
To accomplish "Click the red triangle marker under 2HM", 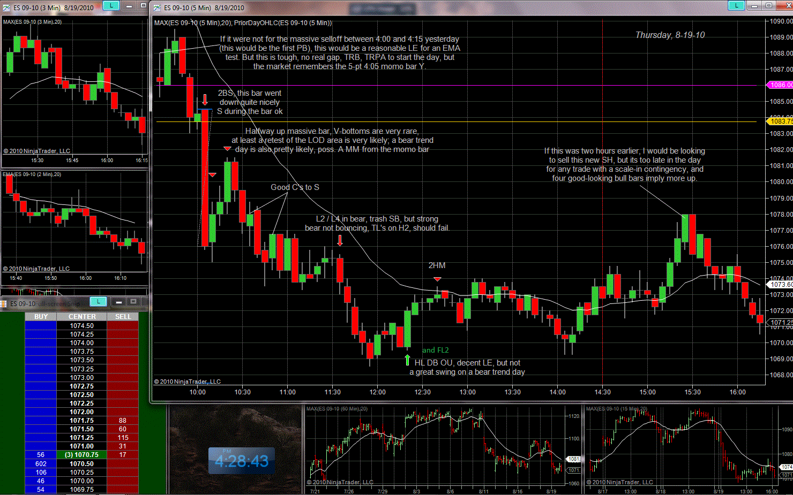I will tap(437, 279).
